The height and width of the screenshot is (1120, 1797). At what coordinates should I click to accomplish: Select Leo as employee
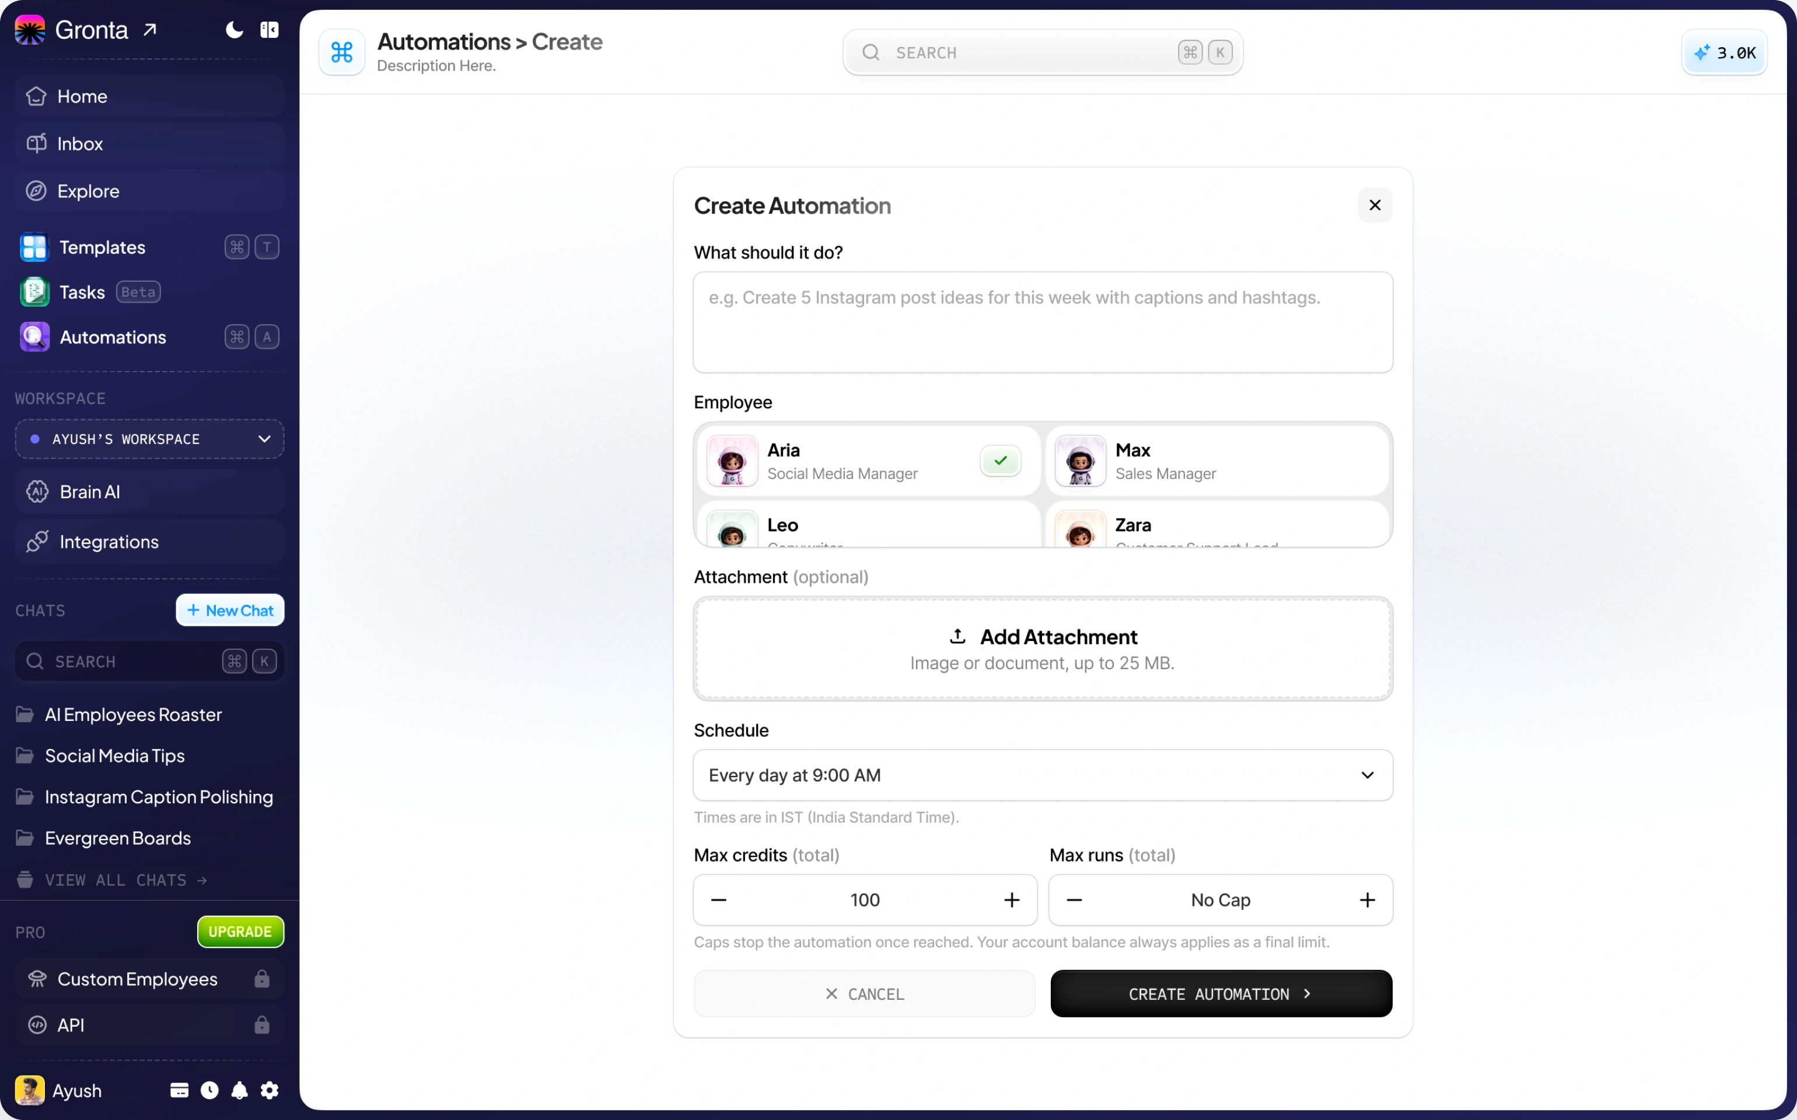tap(868, 525)
